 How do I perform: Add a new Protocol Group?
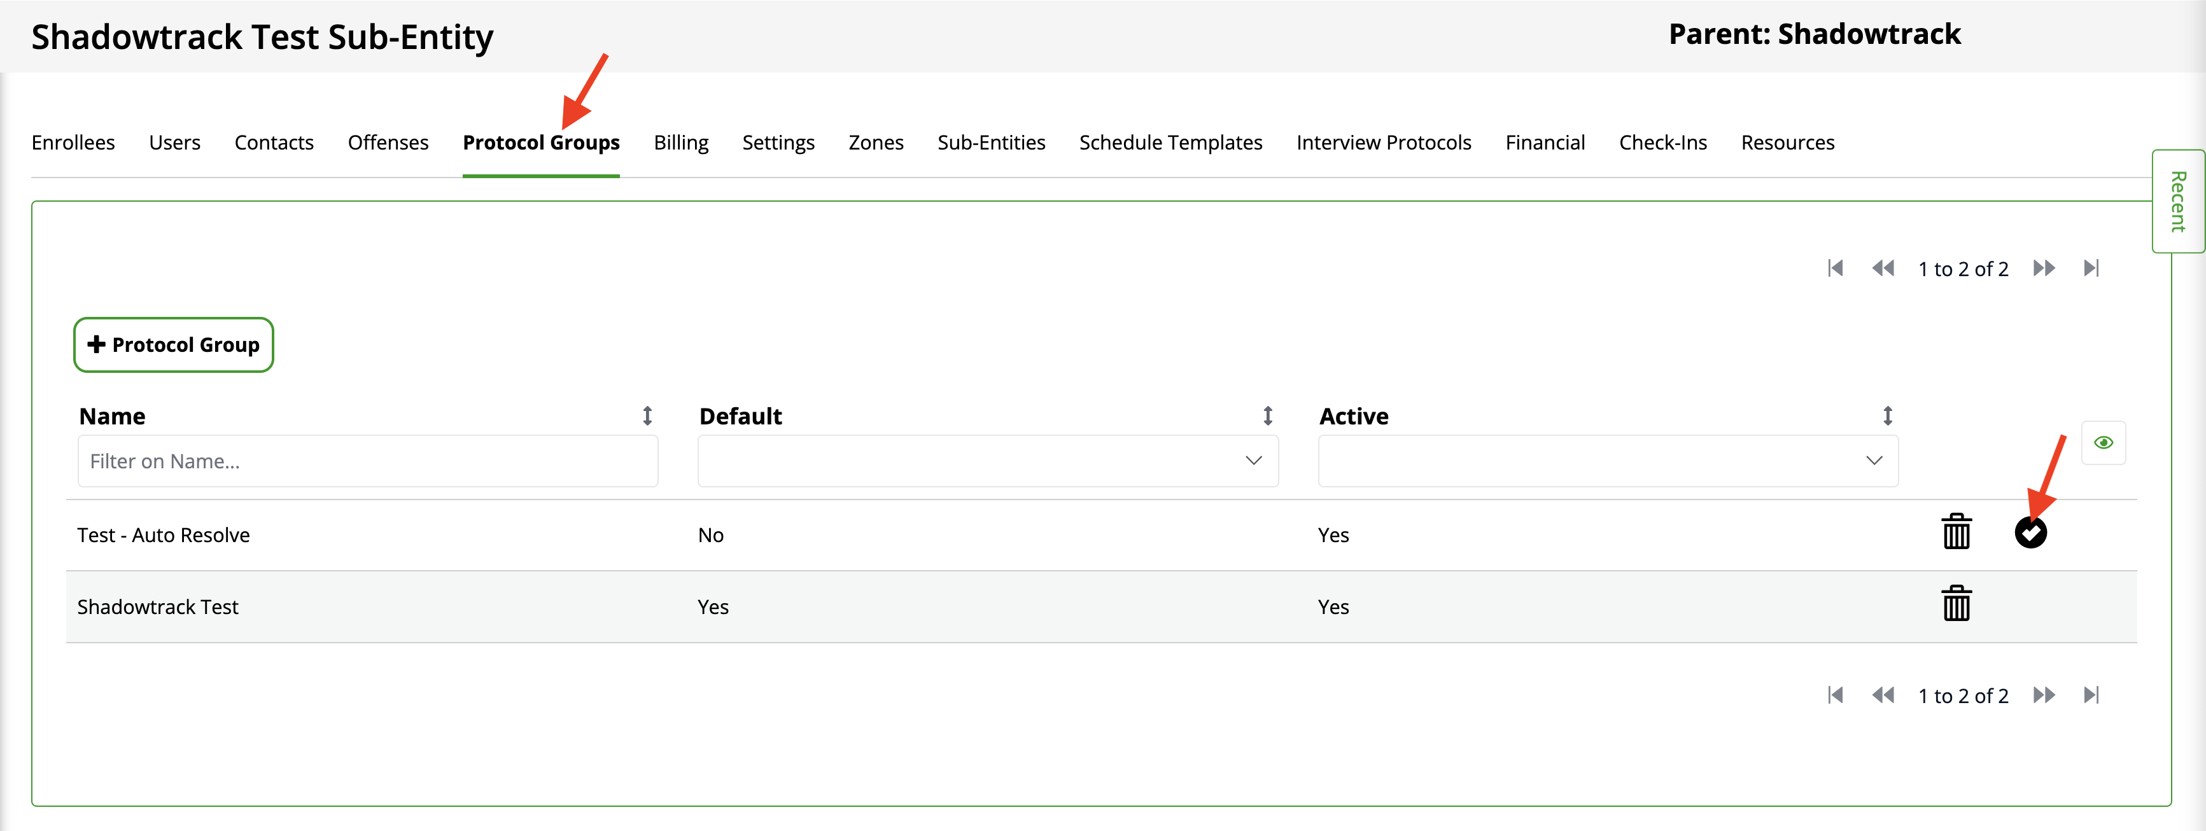click(x=174, y=345)
